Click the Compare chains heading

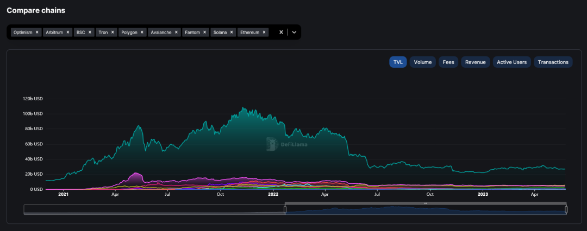click(36, 10)
